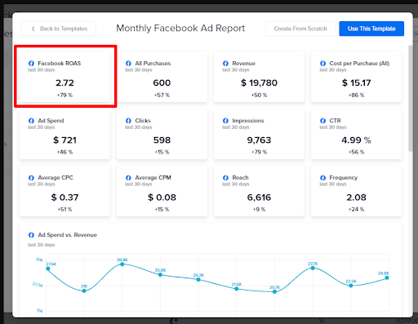Select the Impressions value 9,763

259,140
